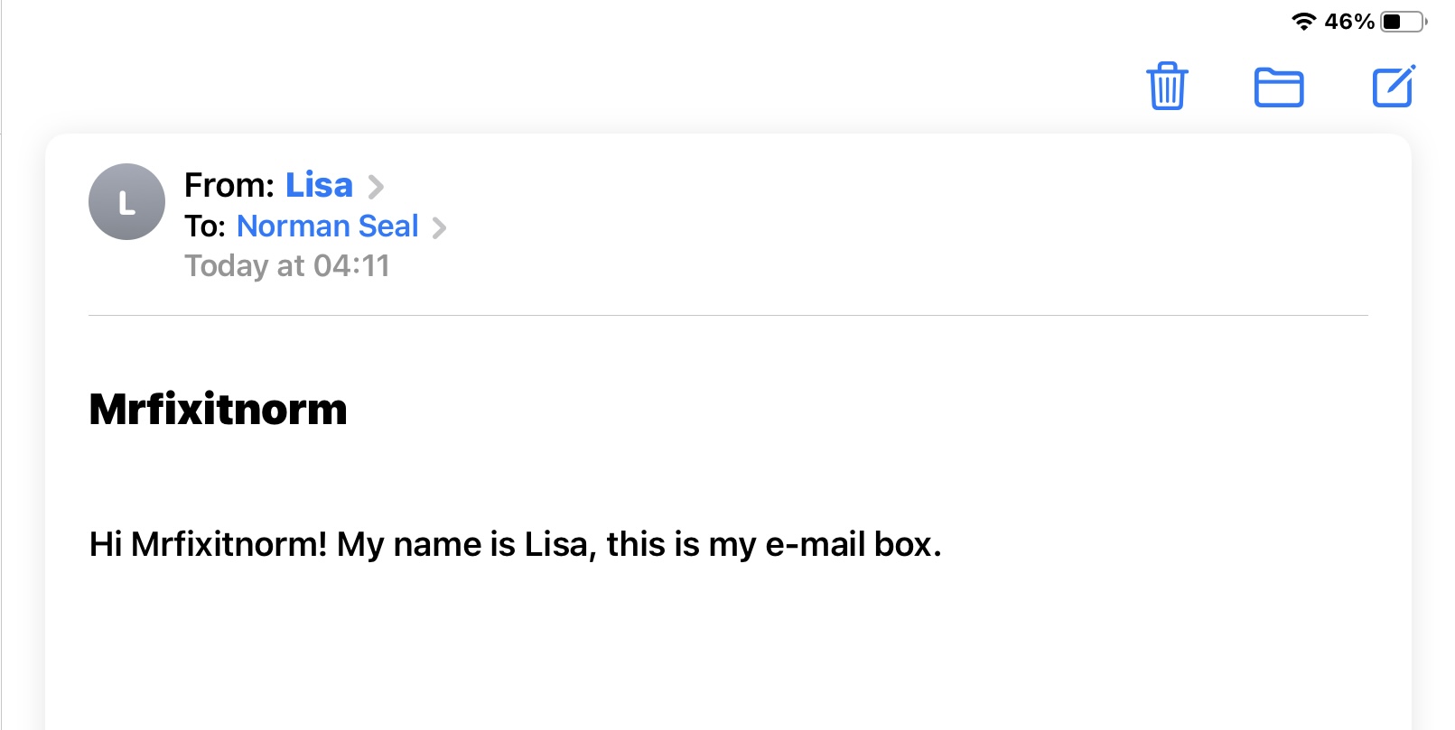The image size is (1455, 730).
Task: Open the sender link Lisa
Action: pyautogui.click(x=319, y=185)
